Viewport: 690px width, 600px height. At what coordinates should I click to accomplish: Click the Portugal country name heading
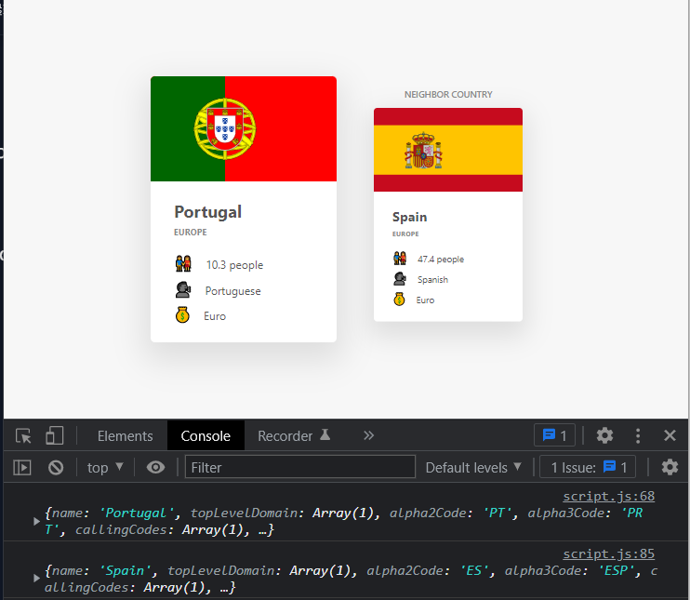tap(207, 212)
